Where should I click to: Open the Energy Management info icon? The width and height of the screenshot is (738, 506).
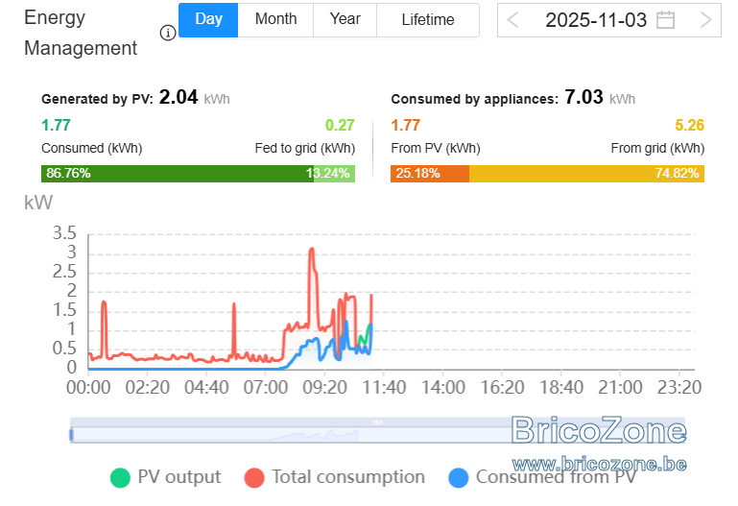click(x=168, y=33)
